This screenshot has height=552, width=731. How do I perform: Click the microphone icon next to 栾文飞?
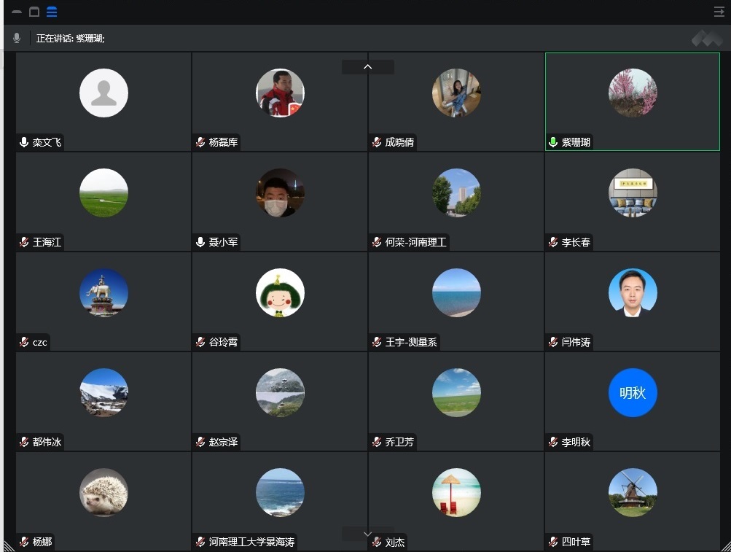24,142
